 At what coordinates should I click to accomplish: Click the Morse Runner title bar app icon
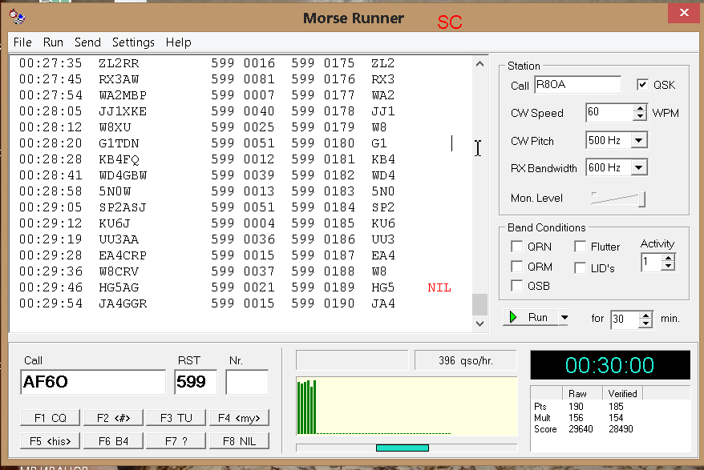[x=18, y=17]
